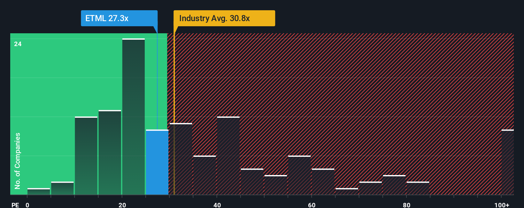The width and height of the screenshot is (524, 208).
Task: Click the bar for PE 35 to 40
Action: pyautogui.click(x=205, y=175)
